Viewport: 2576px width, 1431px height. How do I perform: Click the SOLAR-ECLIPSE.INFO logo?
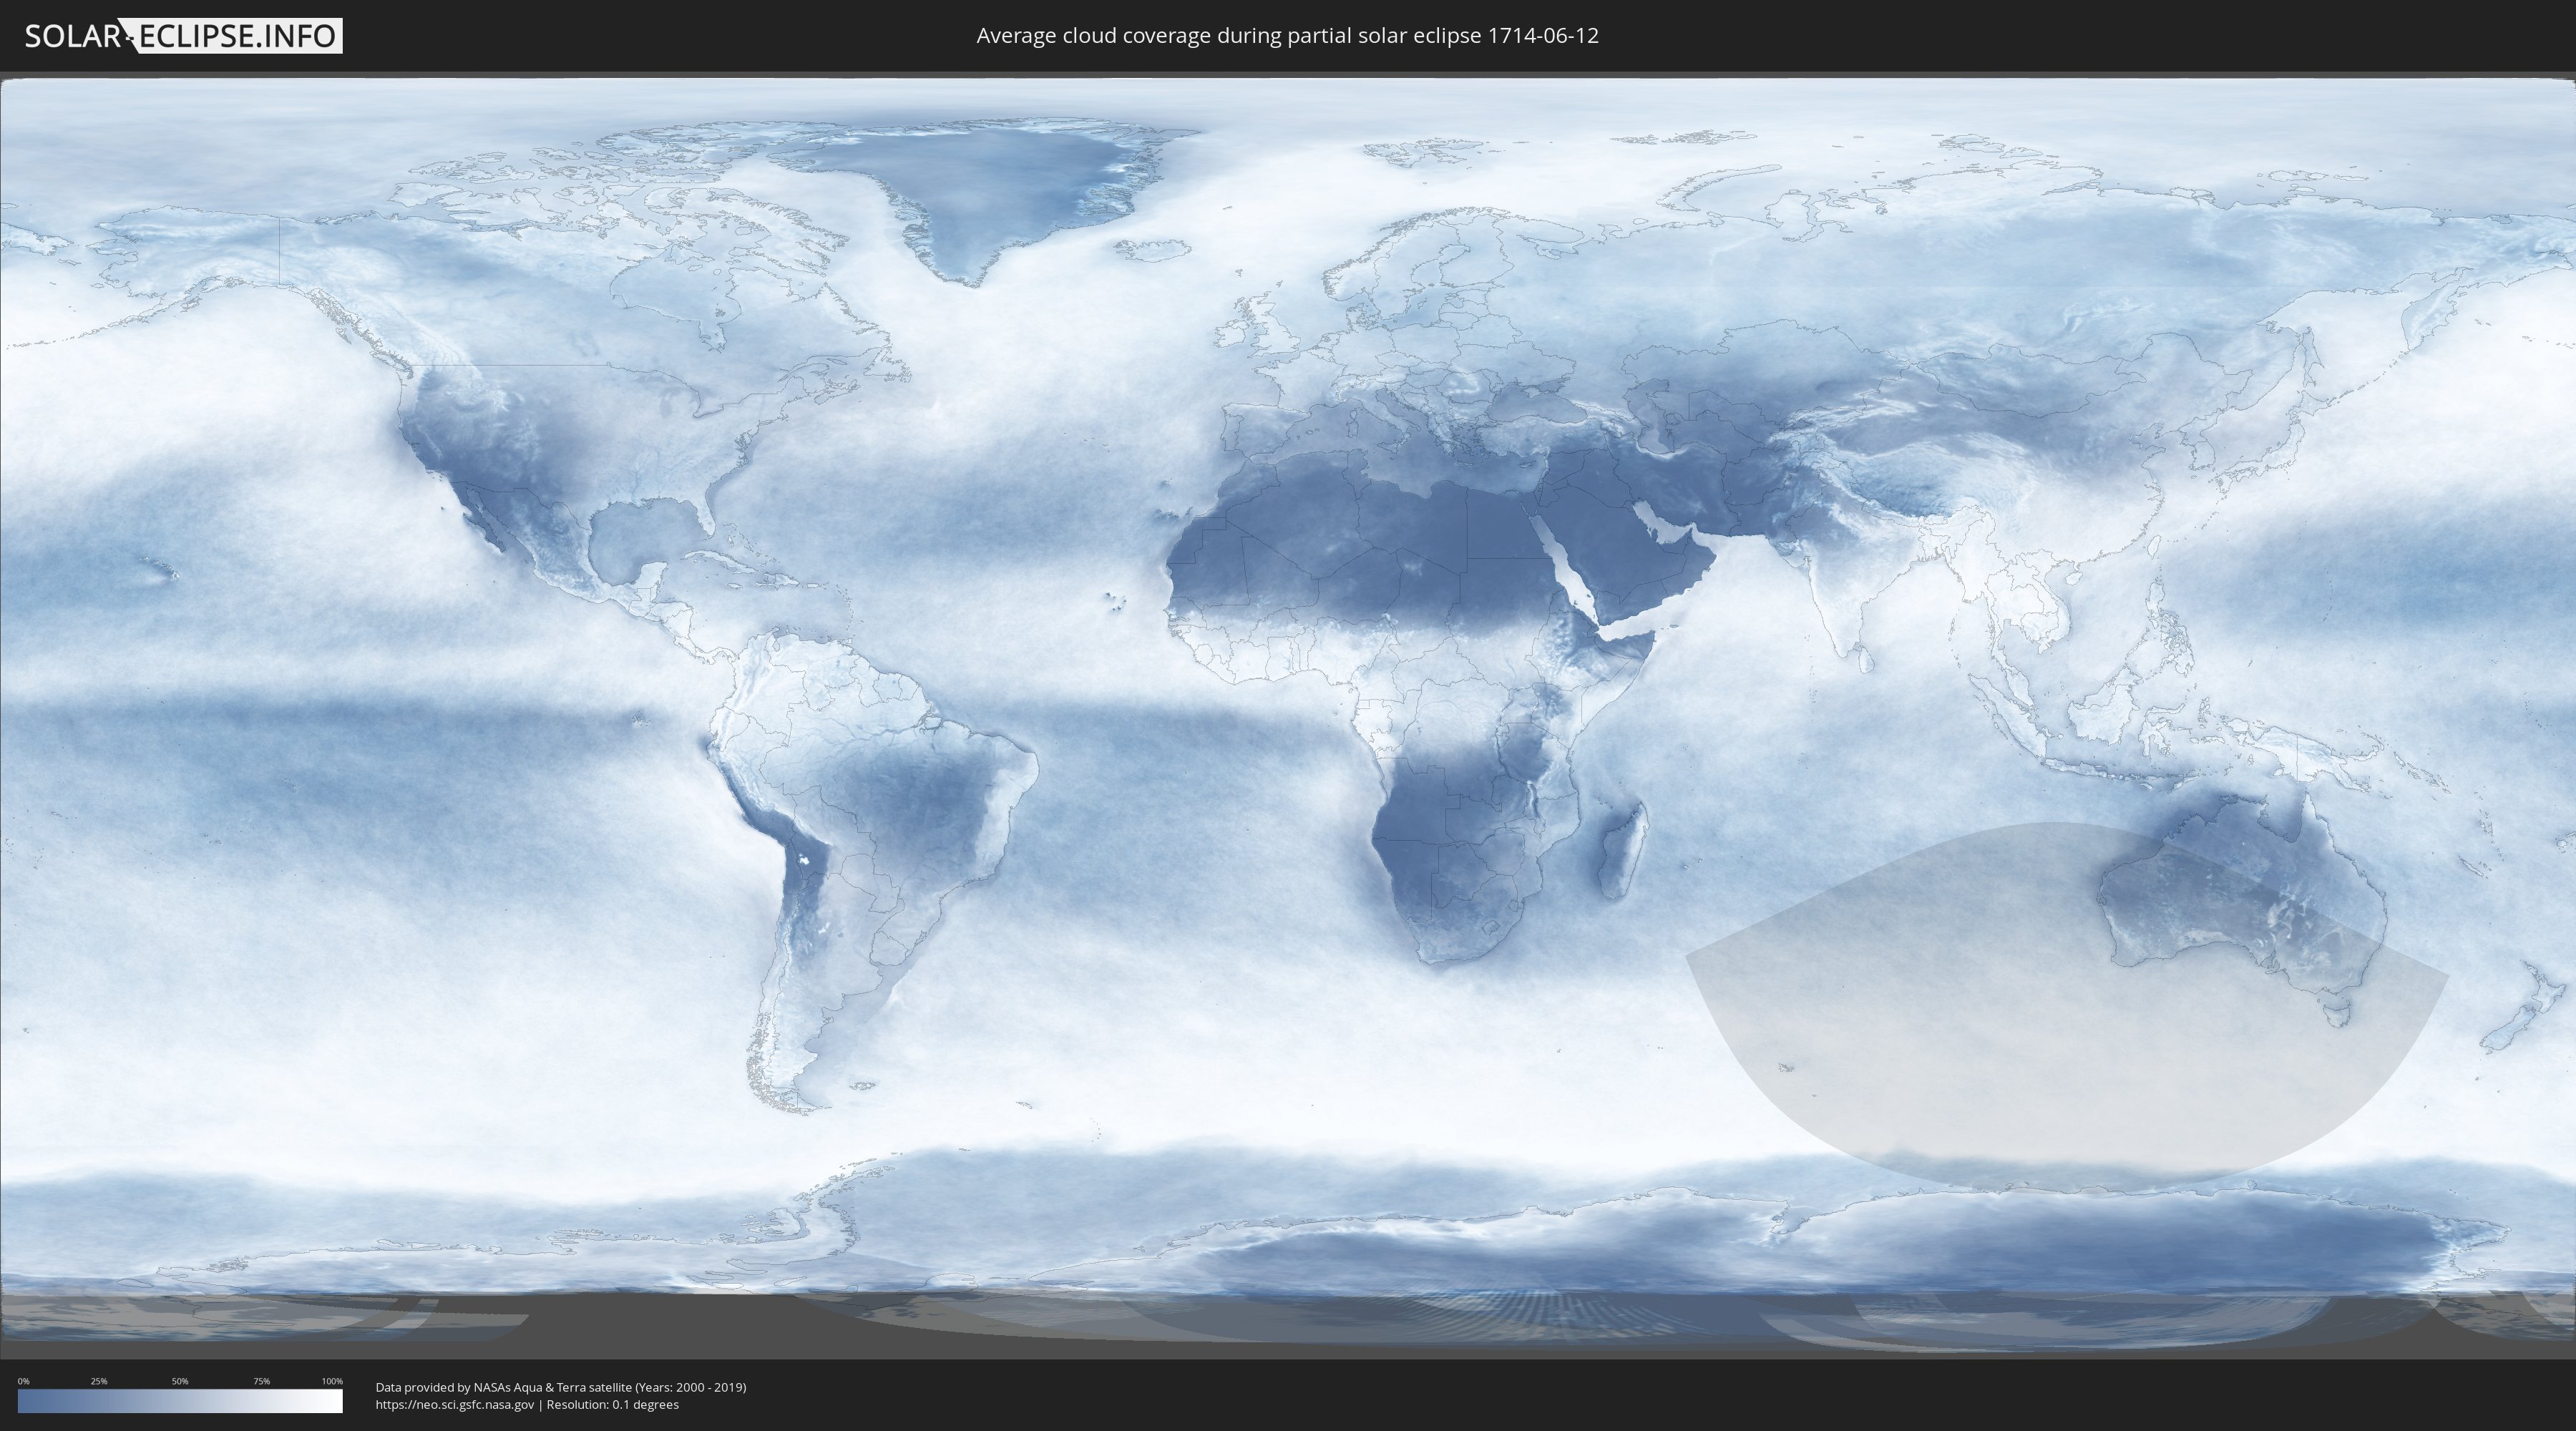pos(183,36)
